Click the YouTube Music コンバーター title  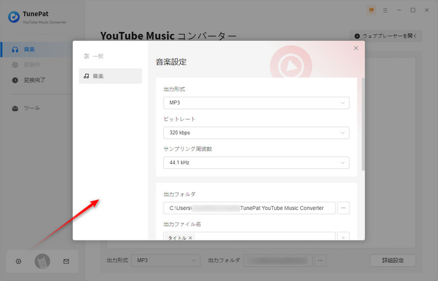coord(169,36)
